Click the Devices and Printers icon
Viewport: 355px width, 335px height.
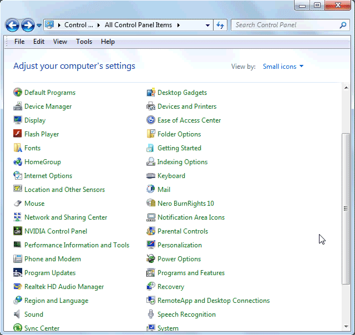coord(151,106)
